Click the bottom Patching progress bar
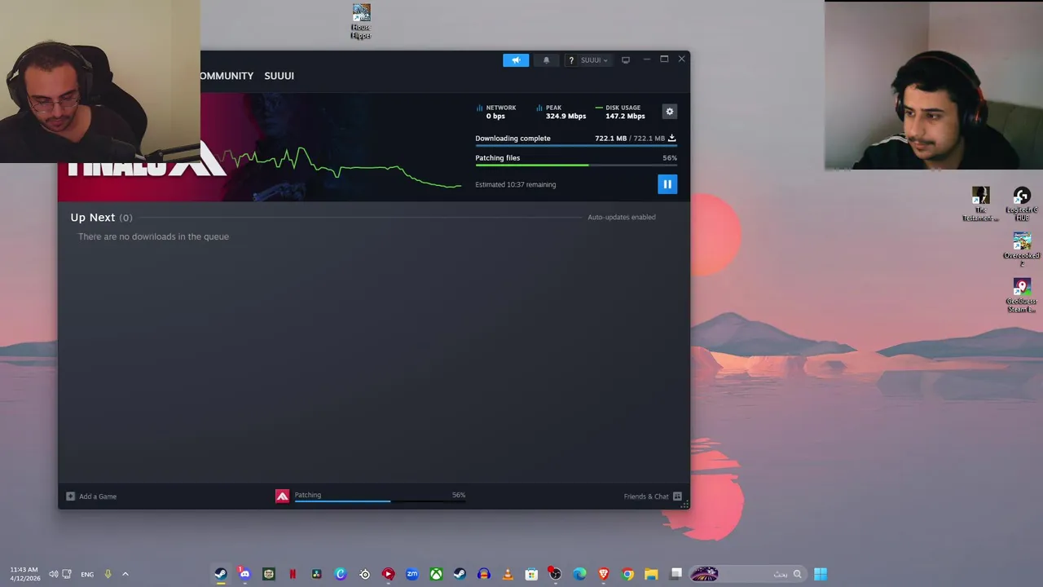Screen dimensions: 1043x587 pos(380,501)
